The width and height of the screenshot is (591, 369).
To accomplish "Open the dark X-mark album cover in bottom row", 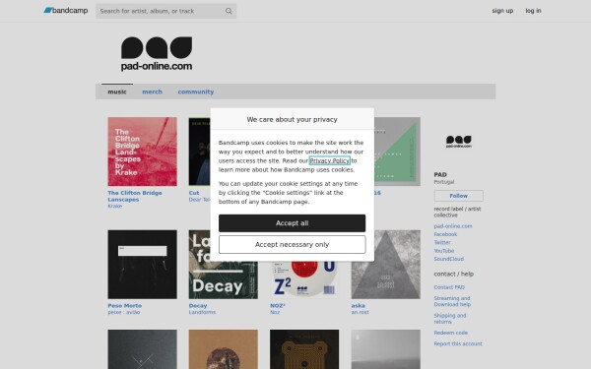I will [x=142, y=349].
